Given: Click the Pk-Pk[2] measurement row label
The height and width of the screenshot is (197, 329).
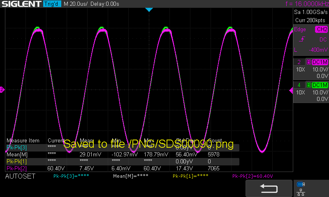Looking at the screenshot, I should coord(16,168).
